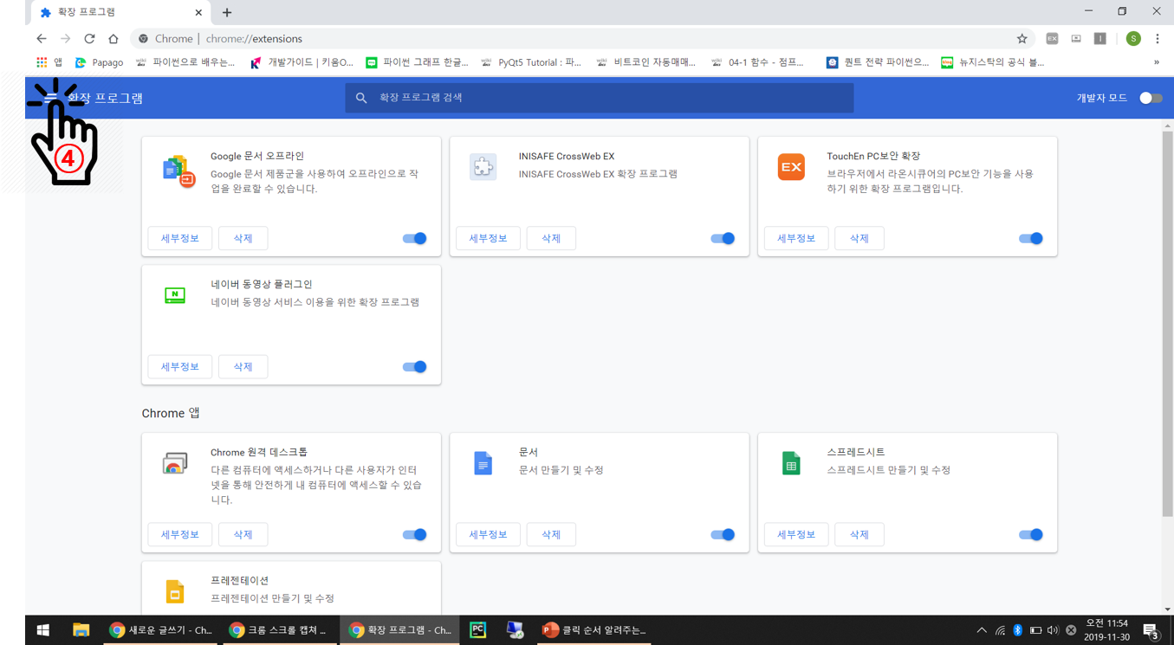Open 세부정보 for 네이버 동영상 플러그인
This screenshot has height=645, width=1174.
[x=180, y=366]
